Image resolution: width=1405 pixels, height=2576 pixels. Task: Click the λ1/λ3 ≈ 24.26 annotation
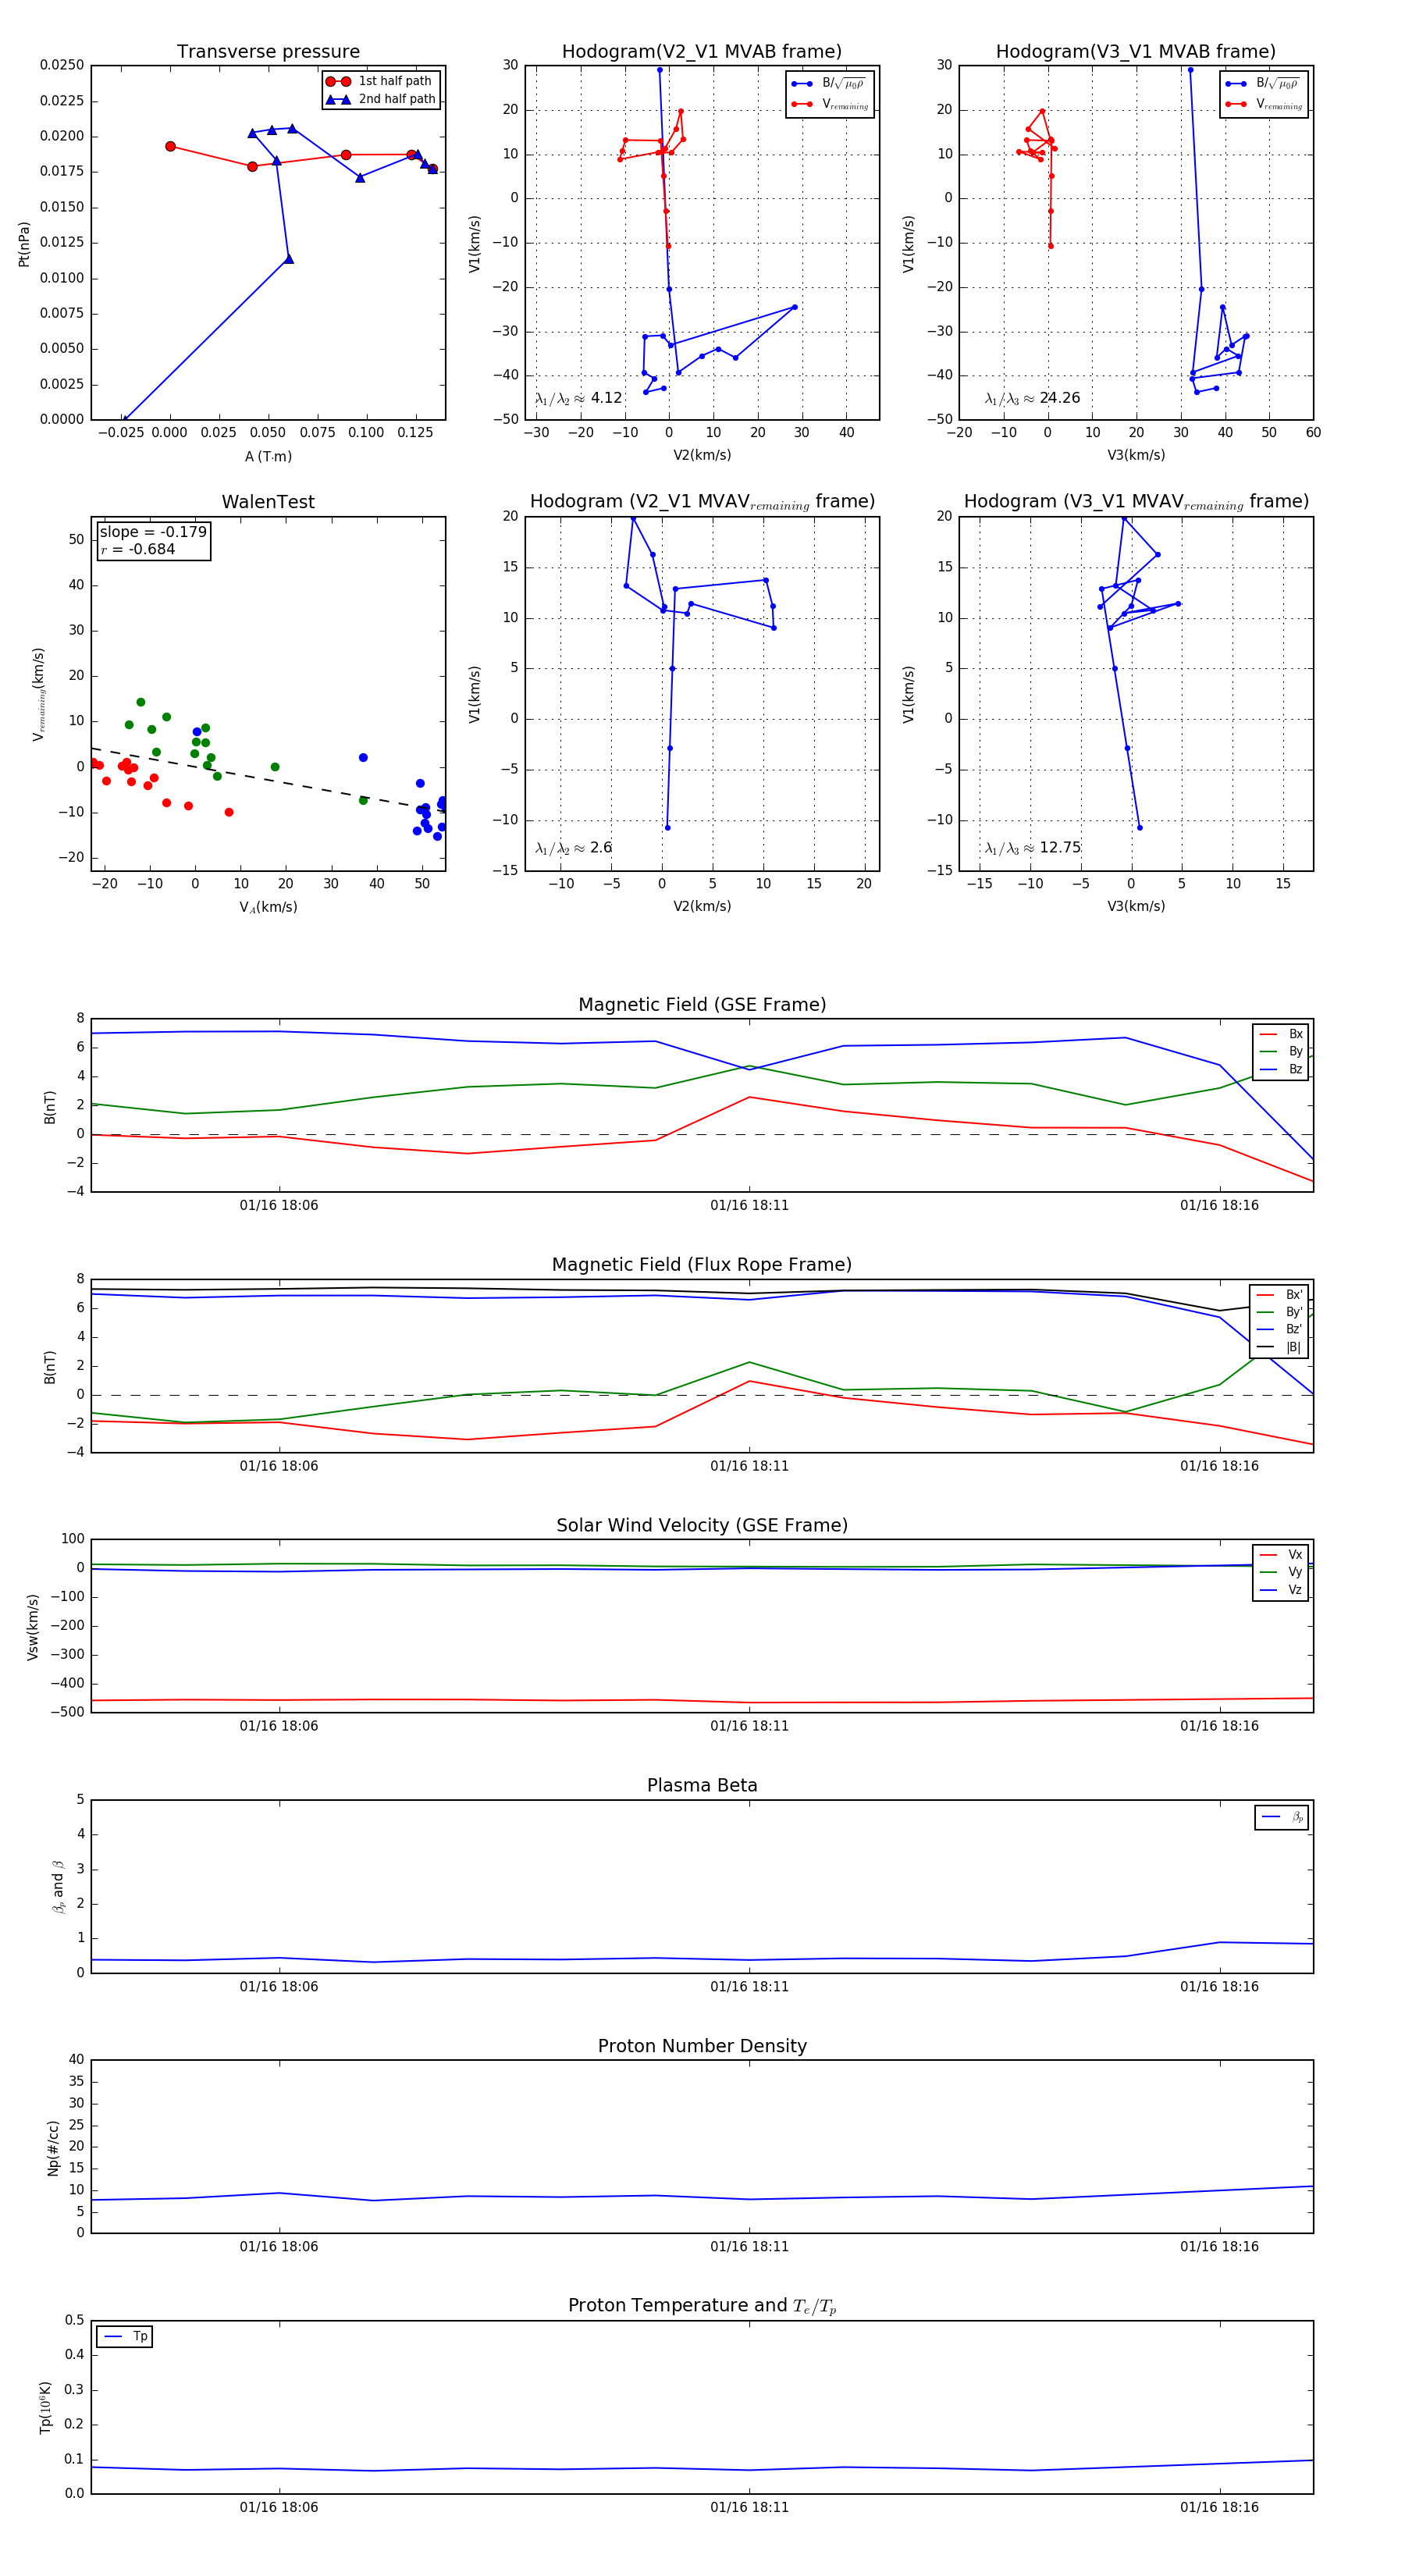pos(1032,398)
